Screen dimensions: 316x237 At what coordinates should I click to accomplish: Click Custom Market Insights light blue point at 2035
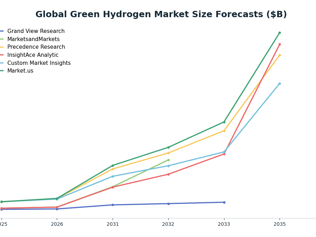(280, 84)
